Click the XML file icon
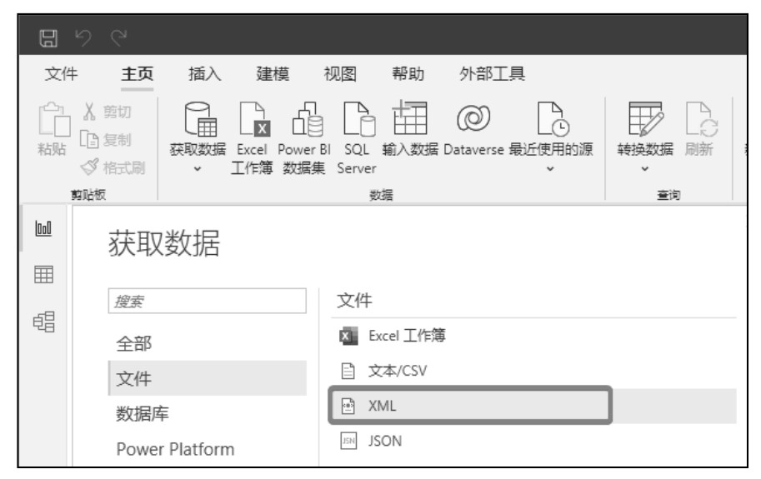Screen dimensions: 761x479 348,406
